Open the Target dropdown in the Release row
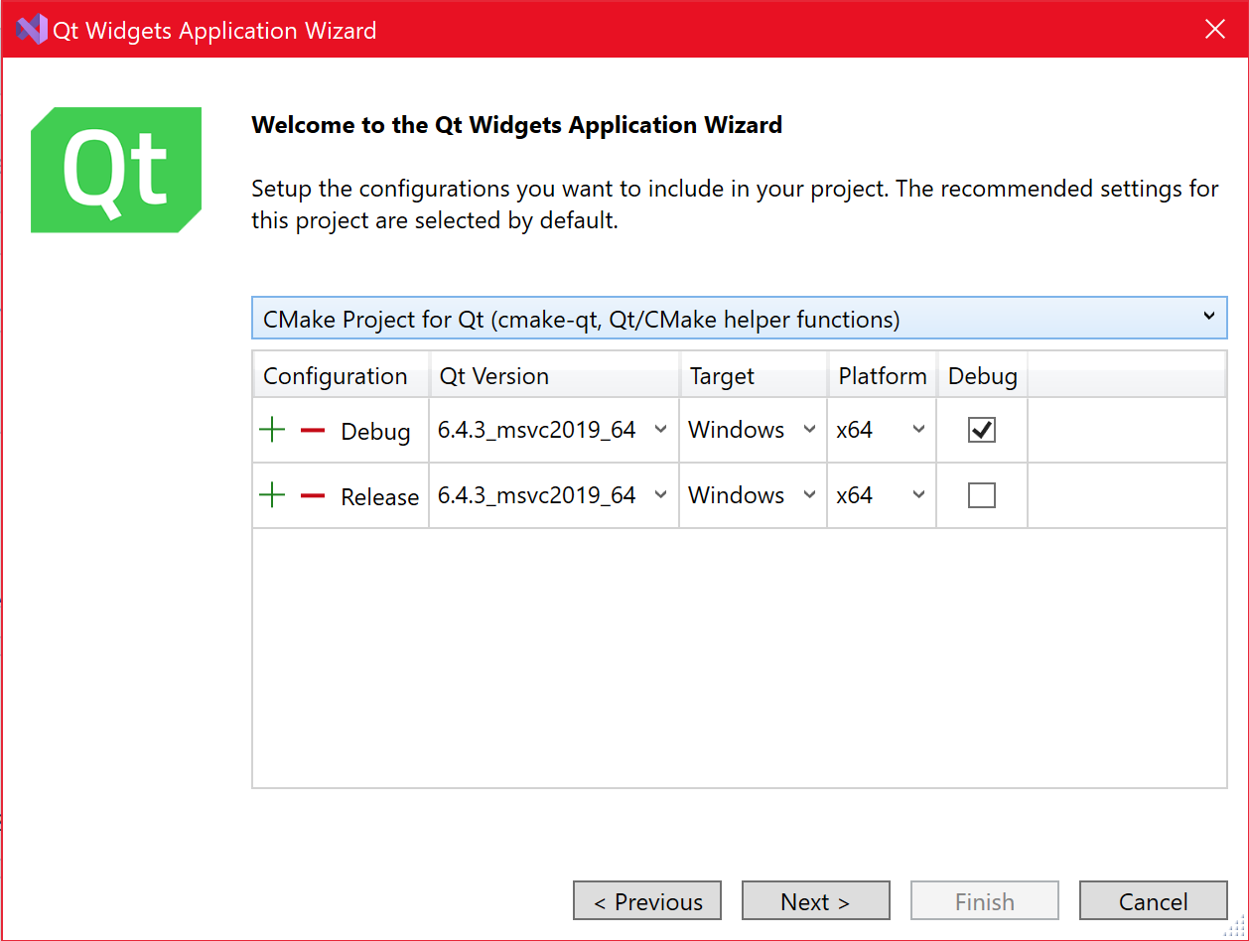This screenshot has width=1249, height=941. click(808, 495)
